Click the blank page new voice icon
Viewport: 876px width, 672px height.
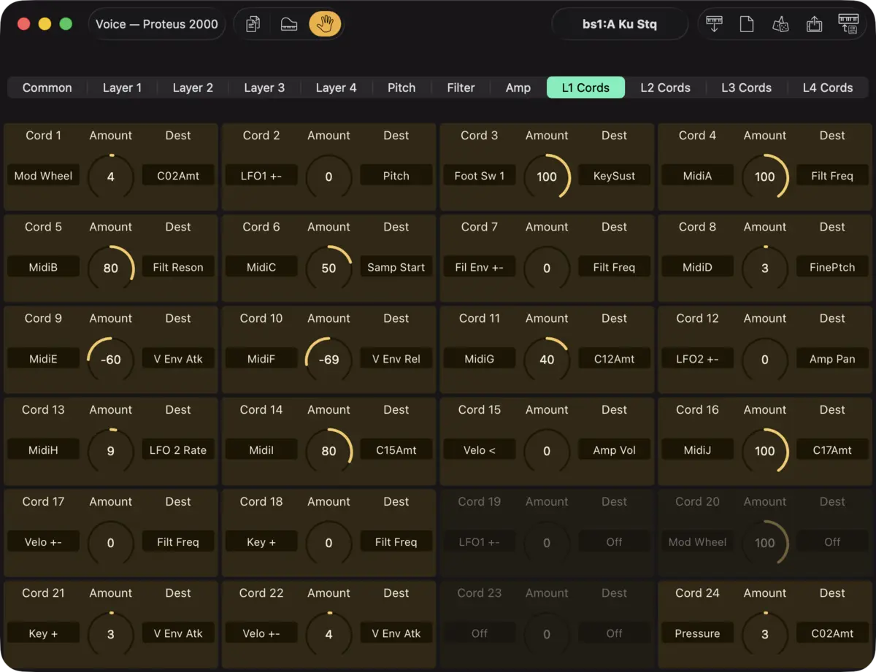coord(747,24)
